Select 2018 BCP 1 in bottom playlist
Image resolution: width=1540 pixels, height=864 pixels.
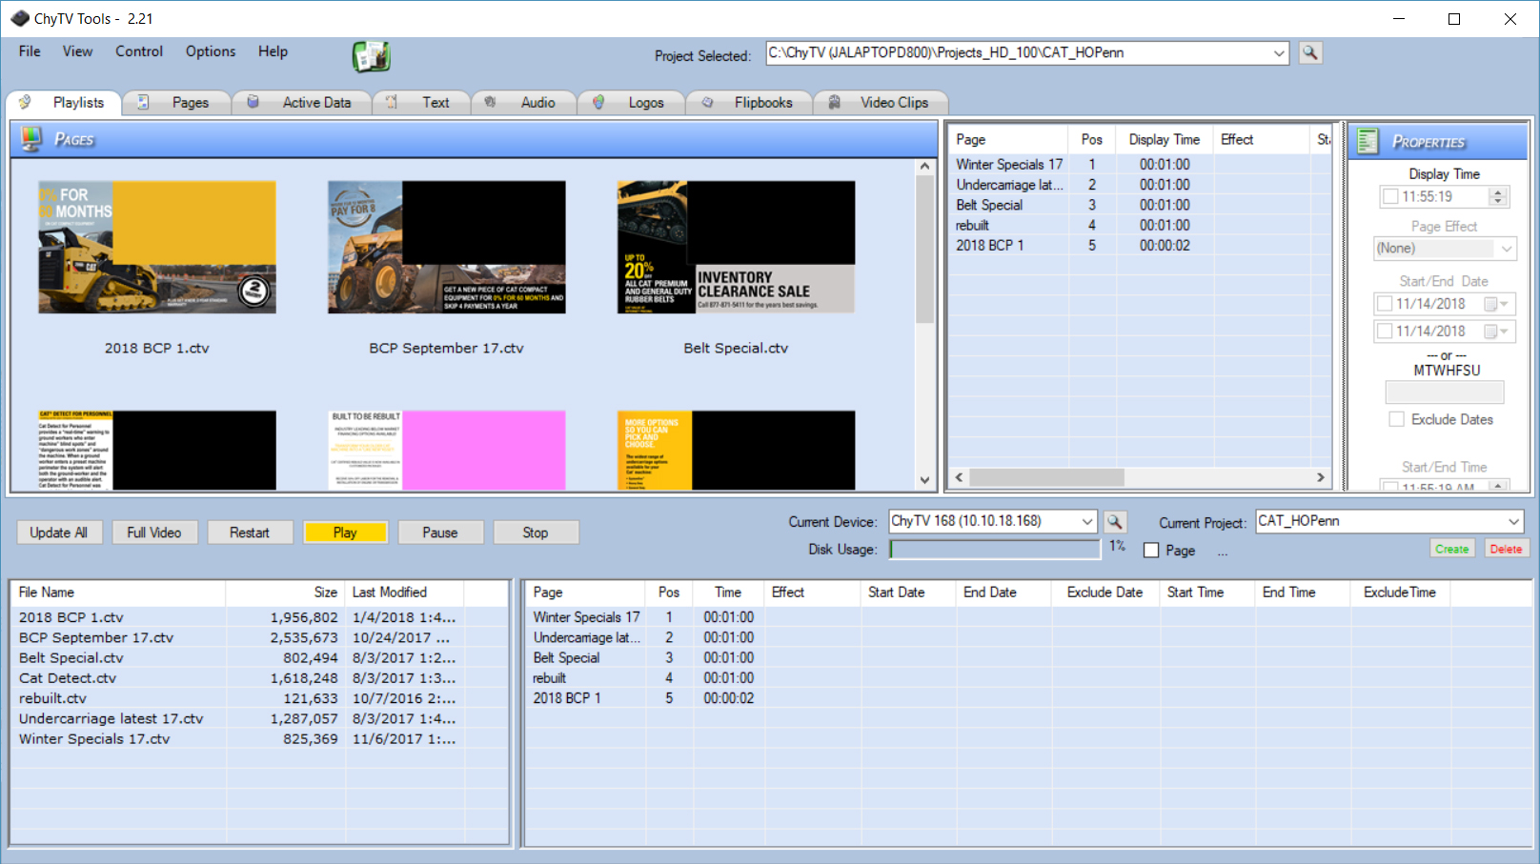coord(567,698)
